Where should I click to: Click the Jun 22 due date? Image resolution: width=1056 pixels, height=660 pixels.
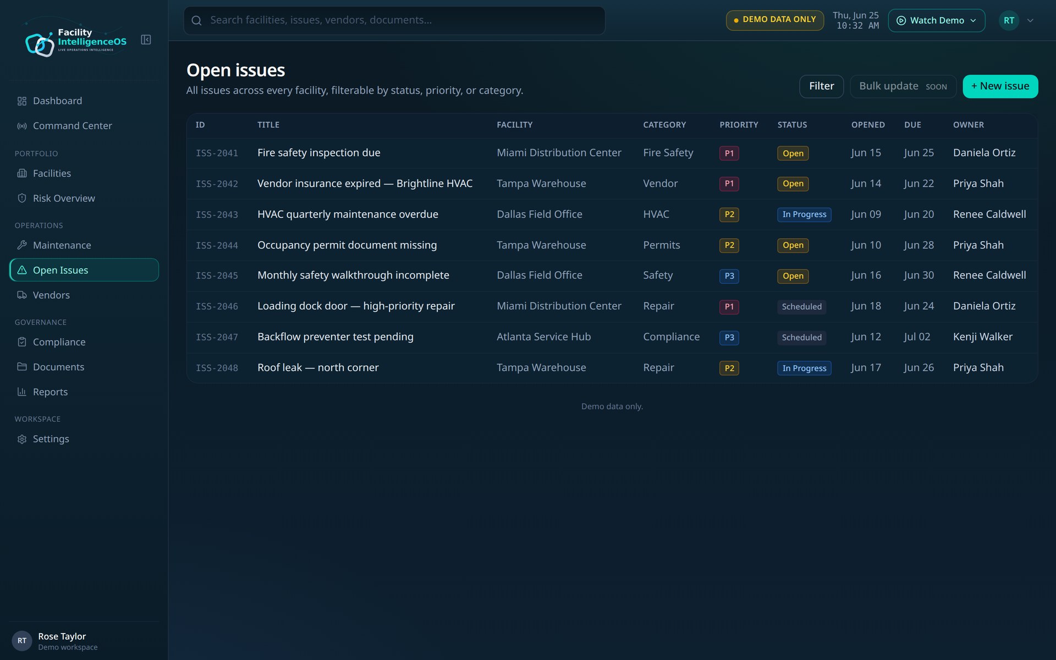[x=919, y=184]
